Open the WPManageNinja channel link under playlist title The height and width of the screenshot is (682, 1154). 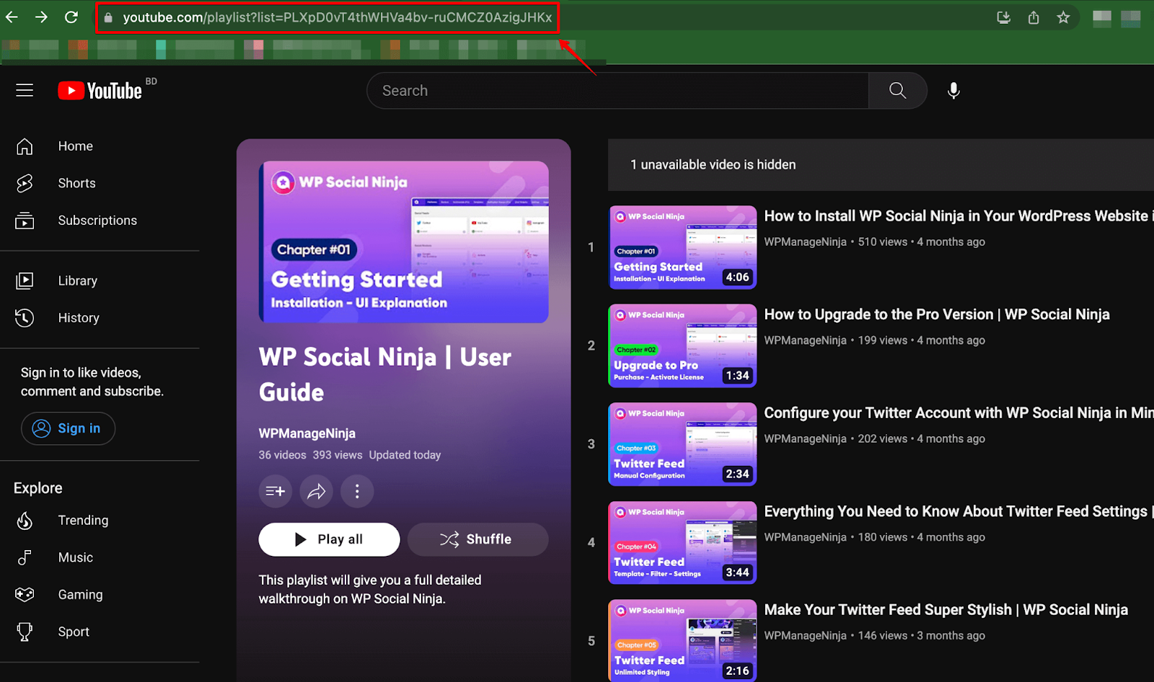click(307, 433)
